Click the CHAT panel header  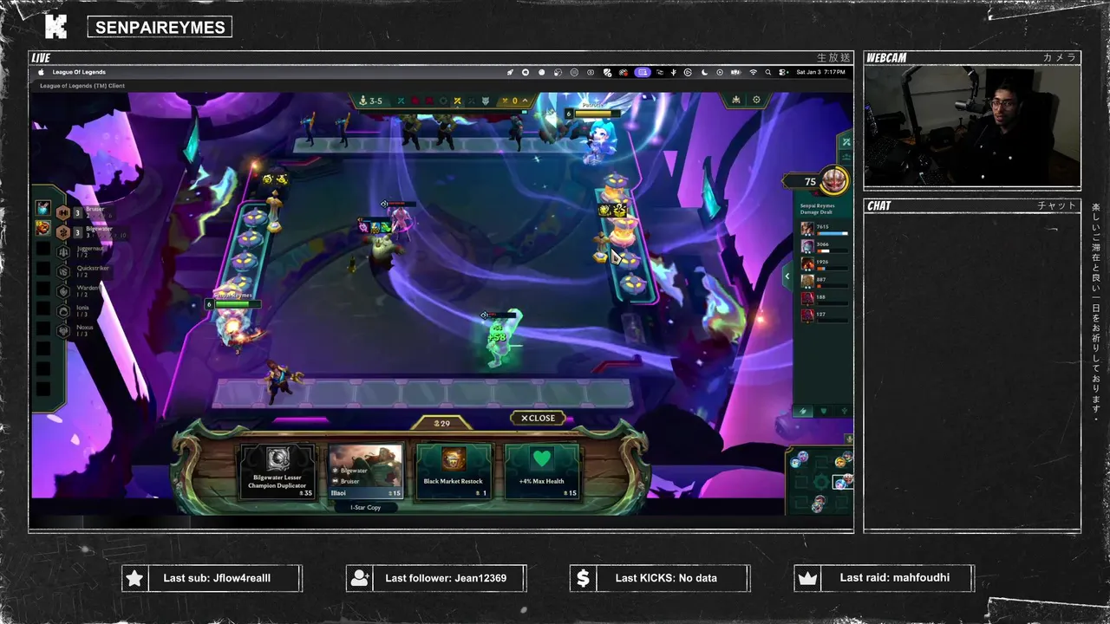[972, 205]
